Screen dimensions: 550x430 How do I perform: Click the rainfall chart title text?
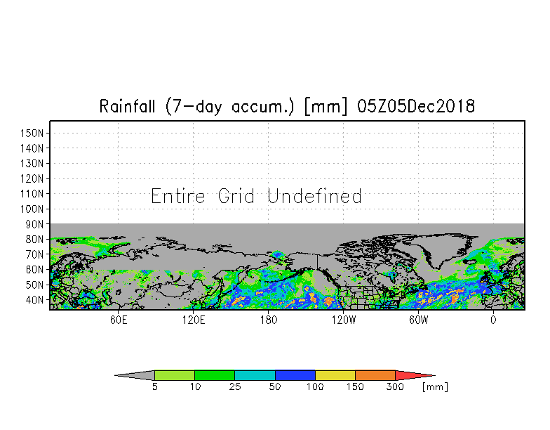tap(287, 107)
